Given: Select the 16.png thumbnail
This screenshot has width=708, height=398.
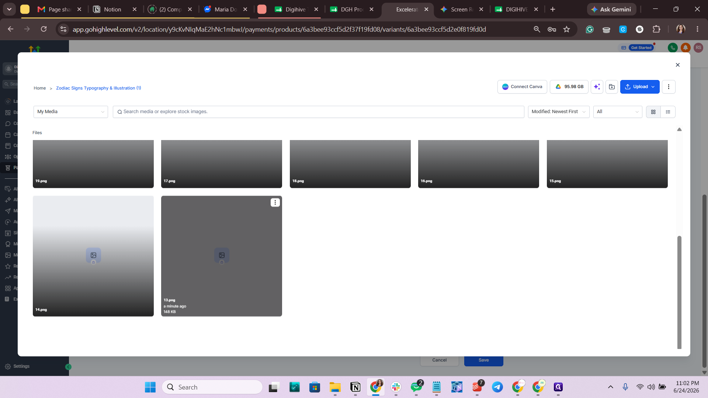Looking at the screenshot, I should (479, 164).
